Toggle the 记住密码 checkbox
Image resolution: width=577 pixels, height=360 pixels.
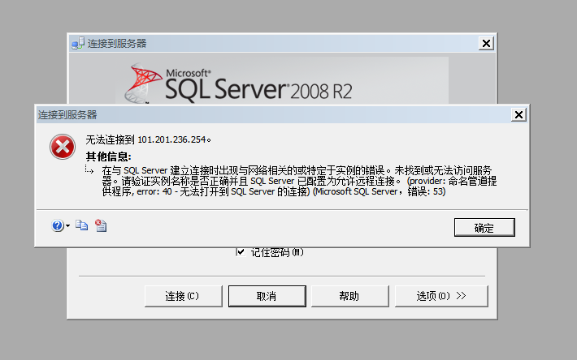tap(241, 252)
